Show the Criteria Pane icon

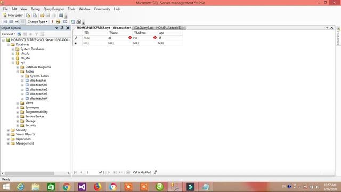point(11,22)
